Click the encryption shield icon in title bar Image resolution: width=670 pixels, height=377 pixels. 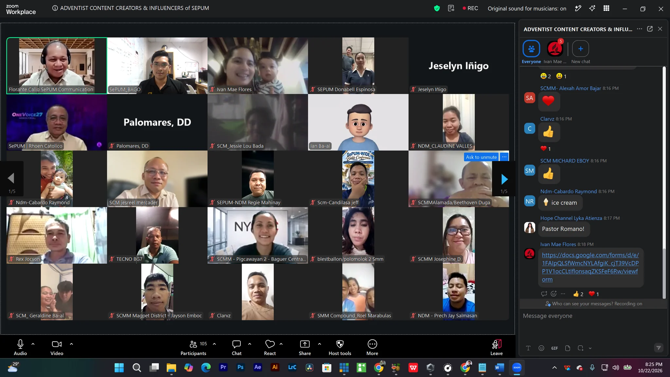pyautogui.click(x=437, y=9)
